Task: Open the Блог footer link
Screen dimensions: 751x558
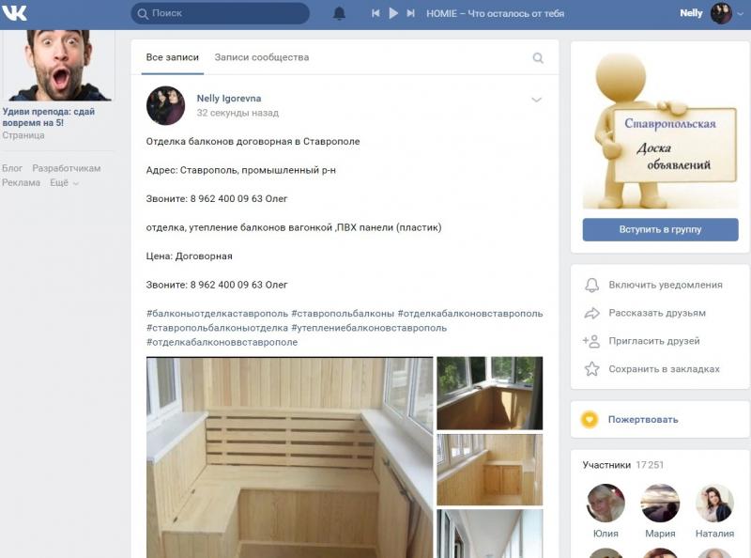Action: [x=12, y=168]
